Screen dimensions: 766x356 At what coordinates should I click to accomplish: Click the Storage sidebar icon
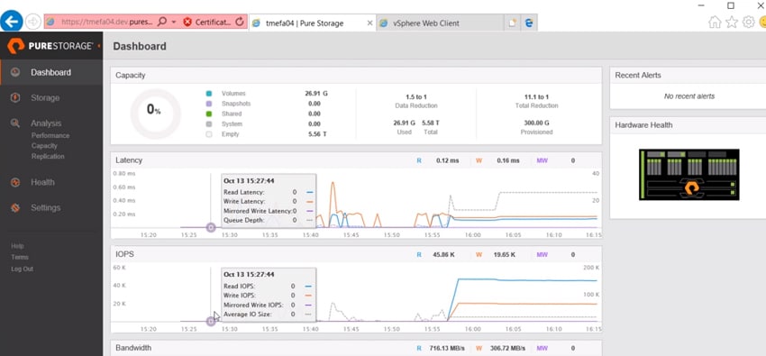15,97
